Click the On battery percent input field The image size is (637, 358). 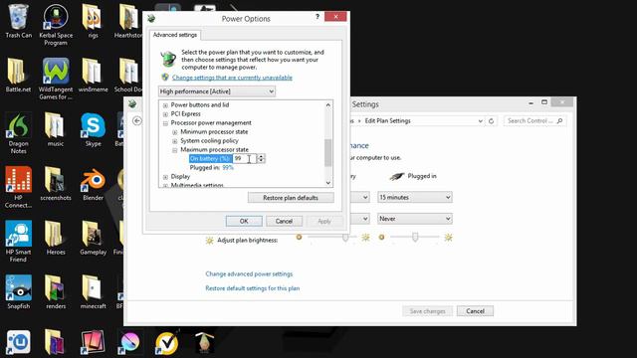click(245, 159)
